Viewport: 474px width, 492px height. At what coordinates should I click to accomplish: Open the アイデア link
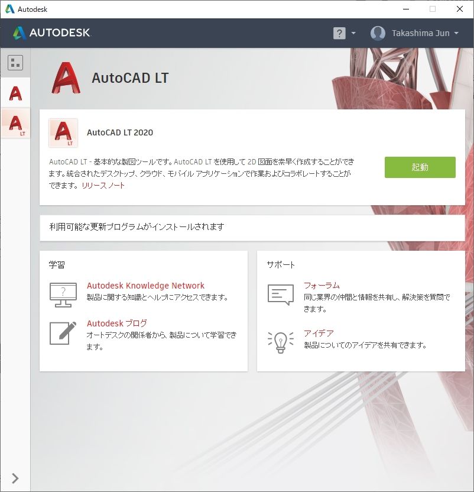click(x=319, y=334)
